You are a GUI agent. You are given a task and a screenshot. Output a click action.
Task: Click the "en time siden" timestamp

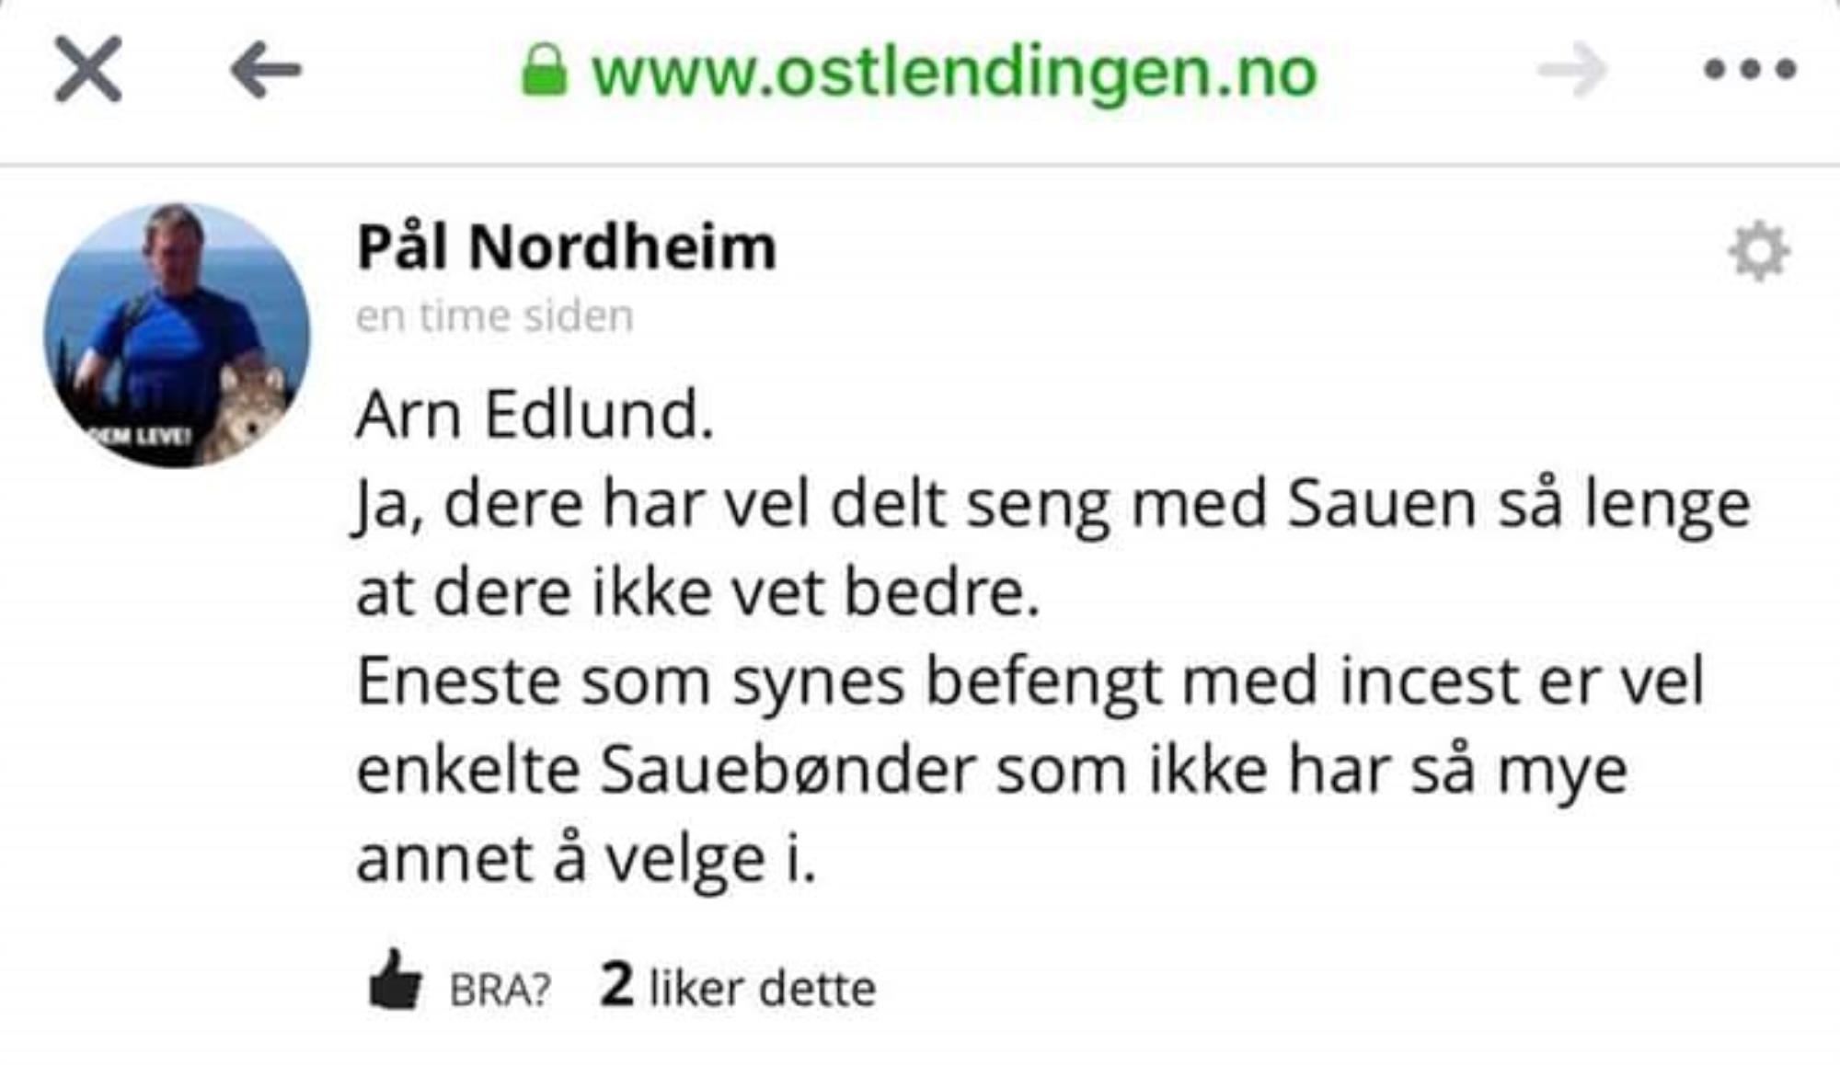point(495,316)
